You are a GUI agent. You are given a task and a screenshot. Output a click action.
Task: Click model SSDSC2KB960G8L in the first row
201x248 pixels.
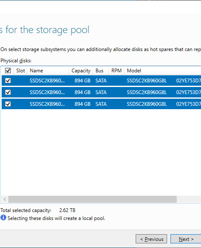[x=147, y=81]
